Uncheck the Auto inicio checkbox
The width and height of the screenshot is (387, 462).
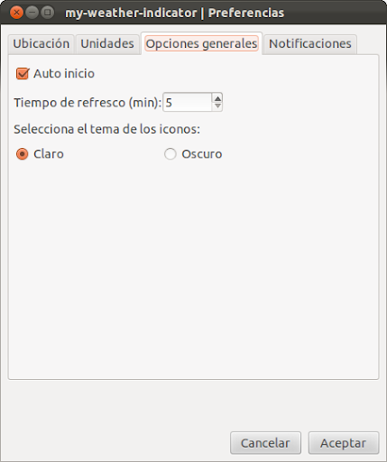pyautogui.click(x=23, y=74)
